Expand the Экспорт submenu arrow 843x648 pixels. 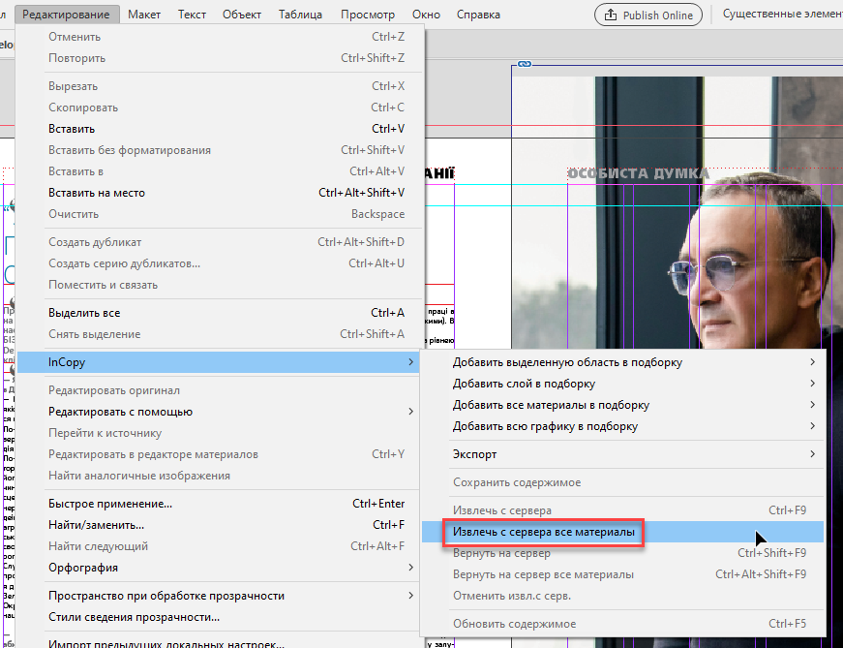click(812, 454)
